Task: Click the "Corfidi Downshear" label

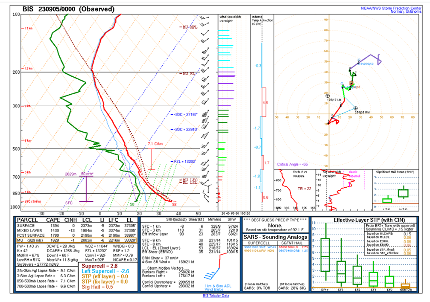Action: (157, 282)
